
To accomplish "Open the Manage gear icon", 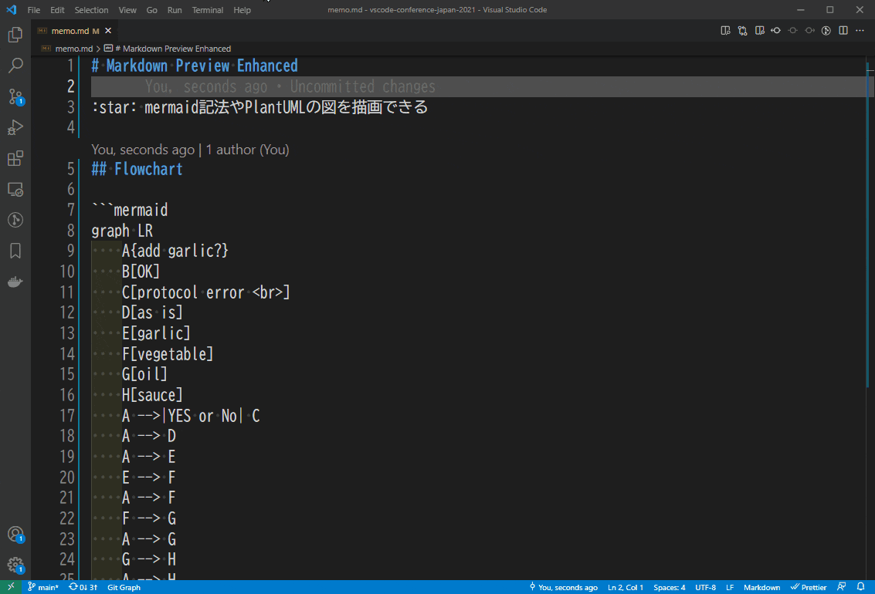I will pyautogui.click(x=15, y=565).
